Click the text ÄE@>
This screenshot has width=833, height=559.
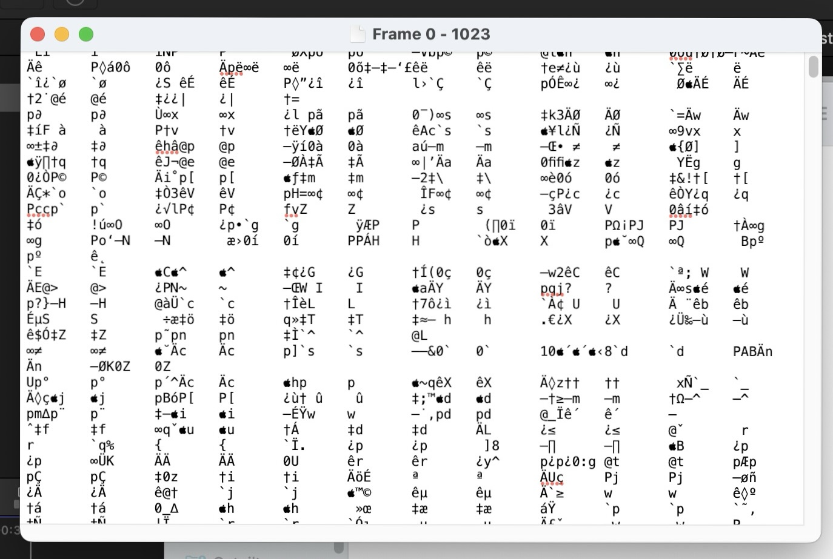pos(42,288)
